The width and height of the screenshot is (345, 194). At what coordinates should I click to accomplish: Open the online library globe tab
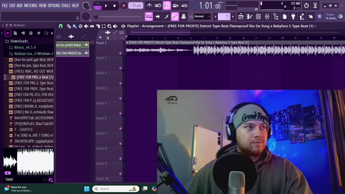pyautogui.click(x=31, y=33)
